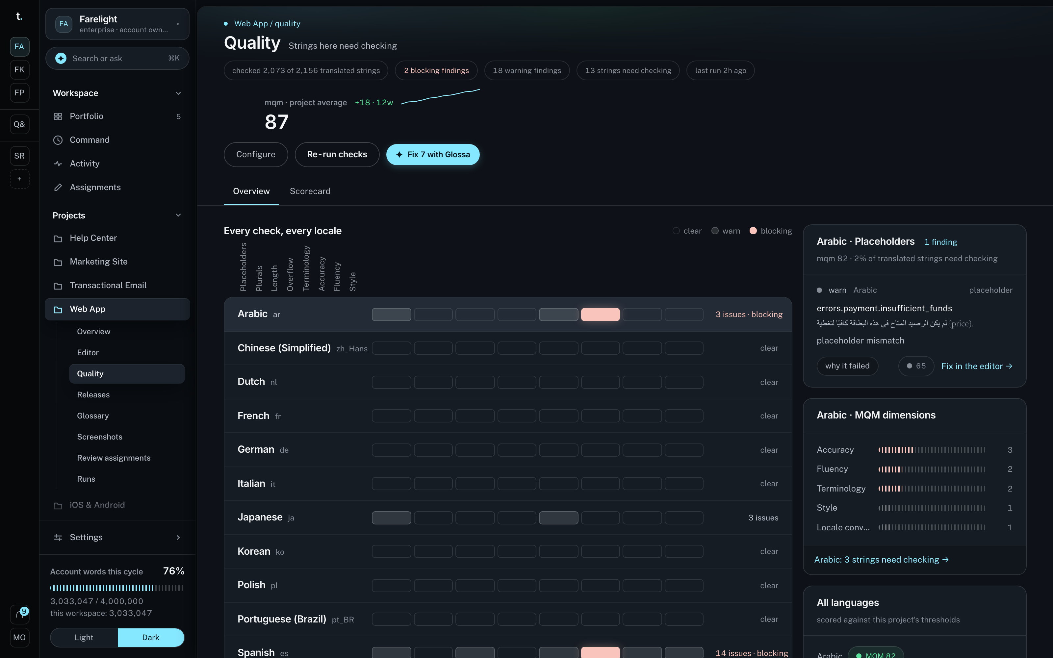Image resolution: width=1053 pixels, height=658 pixels.
Task: Open the Q& workspace avatar
Action: (x=20, y=124)
